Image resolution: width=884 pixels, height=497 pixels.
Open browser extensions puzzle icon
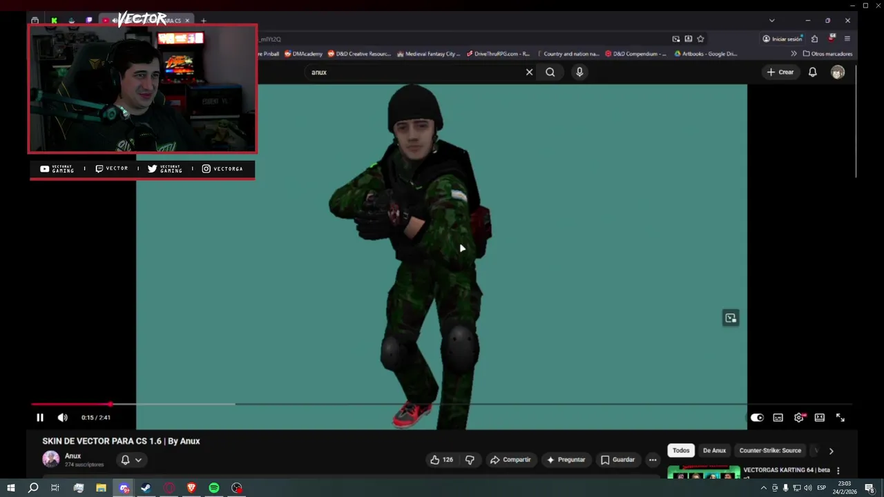click(814, 39)
